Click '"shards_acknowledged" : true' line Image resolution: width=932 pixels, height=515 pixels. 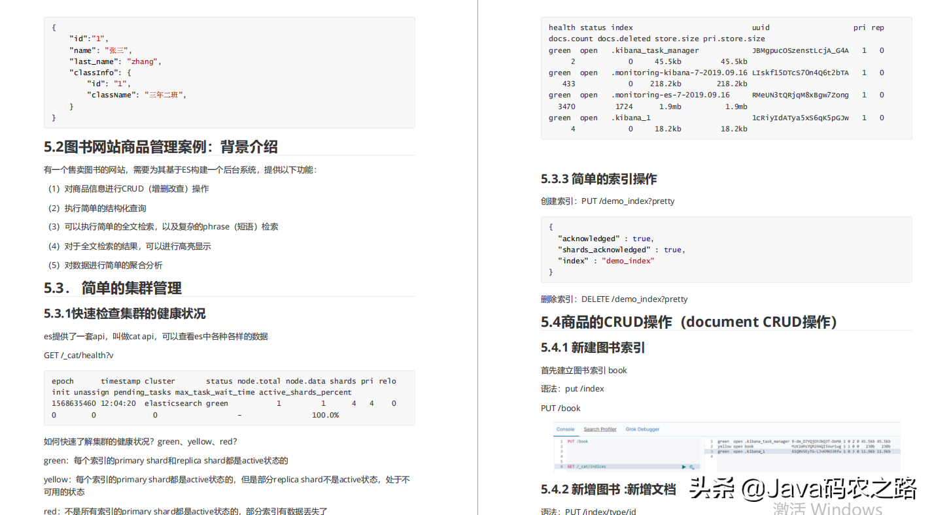pyautogui.click(x=621, y=250)
